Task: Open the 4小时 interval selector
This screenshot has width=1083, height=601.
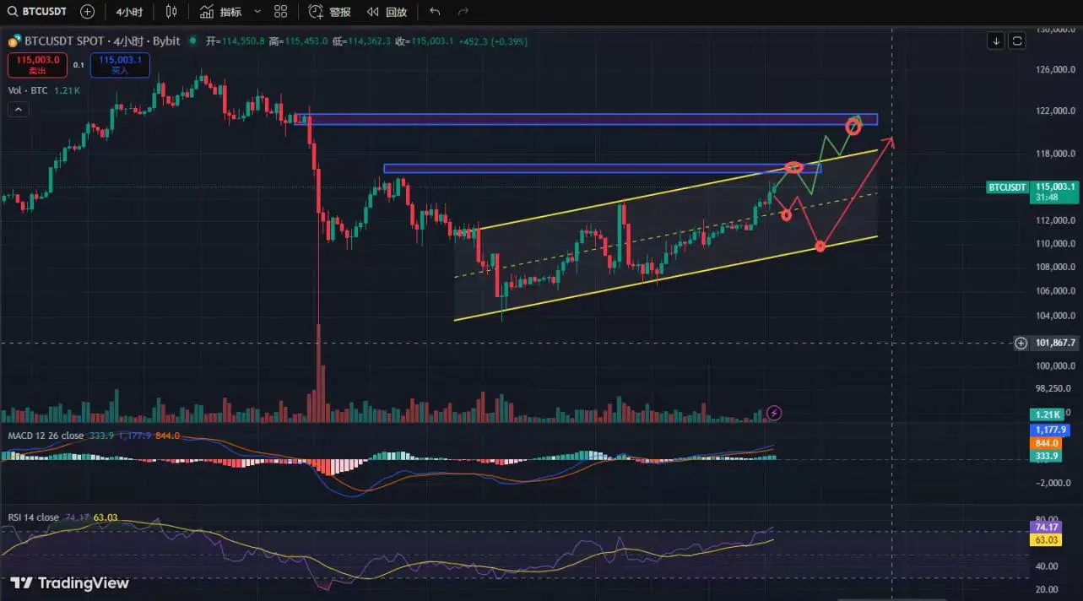Action: coord(130,12)
